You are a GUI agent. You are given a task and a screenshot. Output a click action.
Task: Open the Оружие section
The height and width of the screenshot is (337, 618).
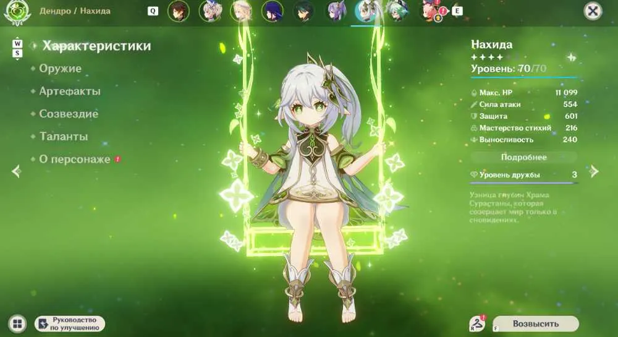click(x=61, y=69)
